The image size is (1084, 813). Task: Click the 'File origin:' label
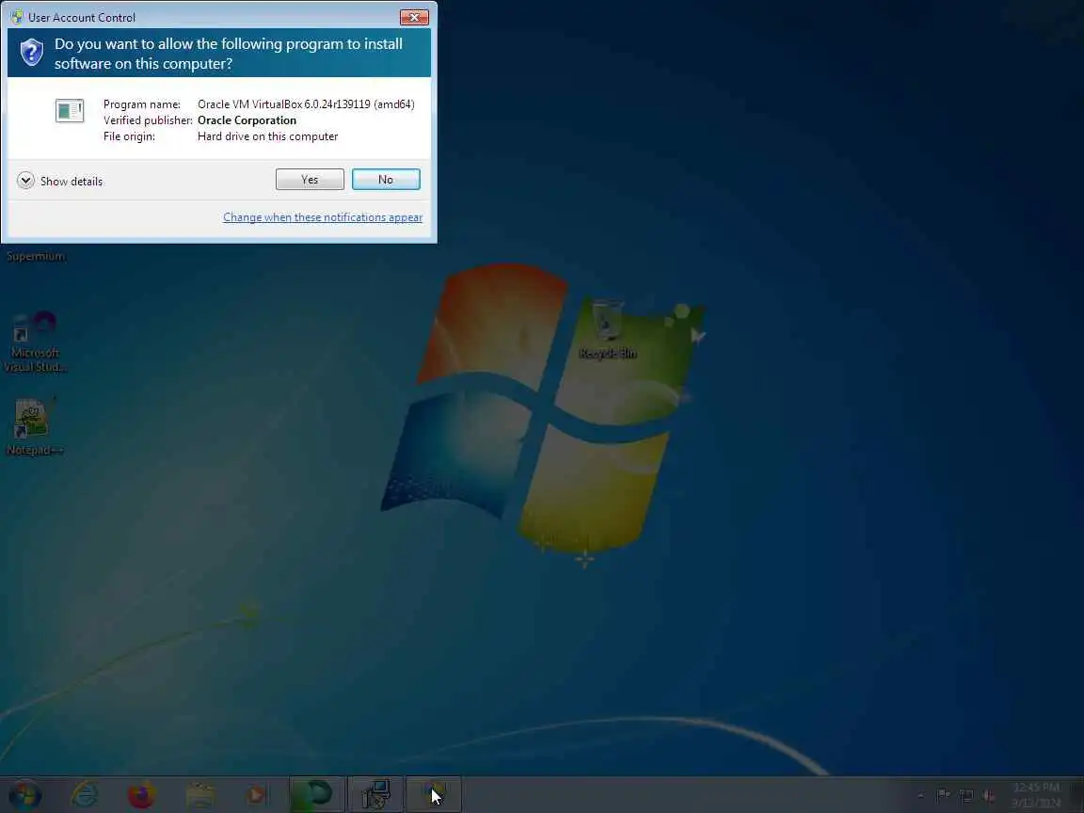129,136
